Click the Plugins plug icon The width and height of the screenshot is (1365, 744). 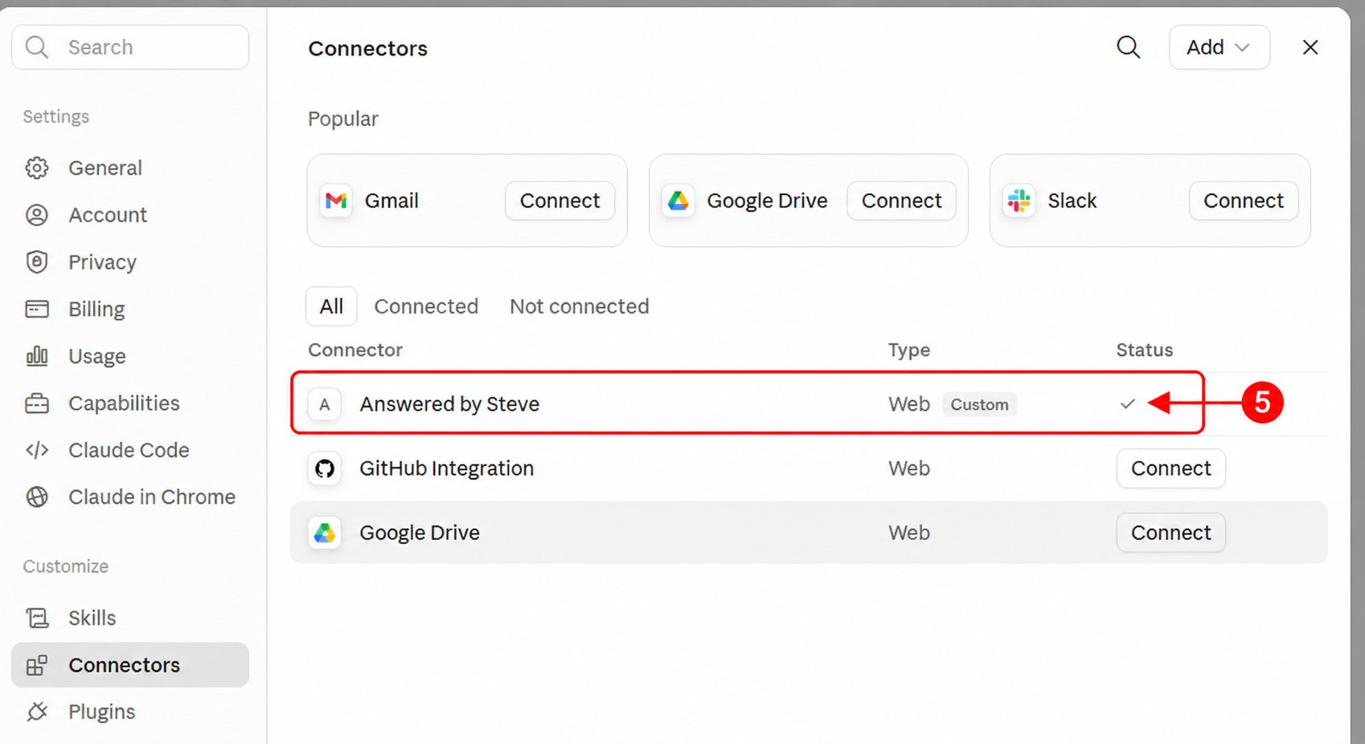(x=37, y=712)
